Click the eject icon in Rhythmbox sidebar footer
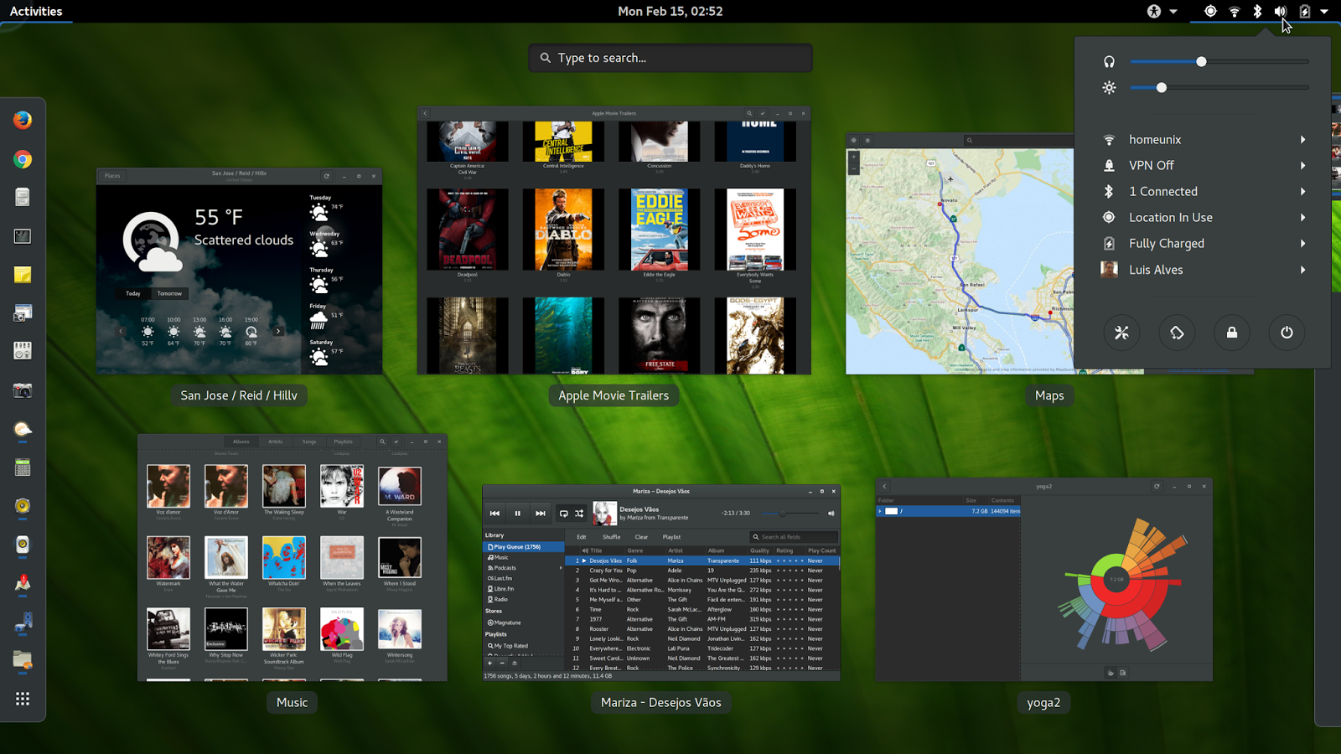Viewport: 1341px width, 754px height. 515,664
